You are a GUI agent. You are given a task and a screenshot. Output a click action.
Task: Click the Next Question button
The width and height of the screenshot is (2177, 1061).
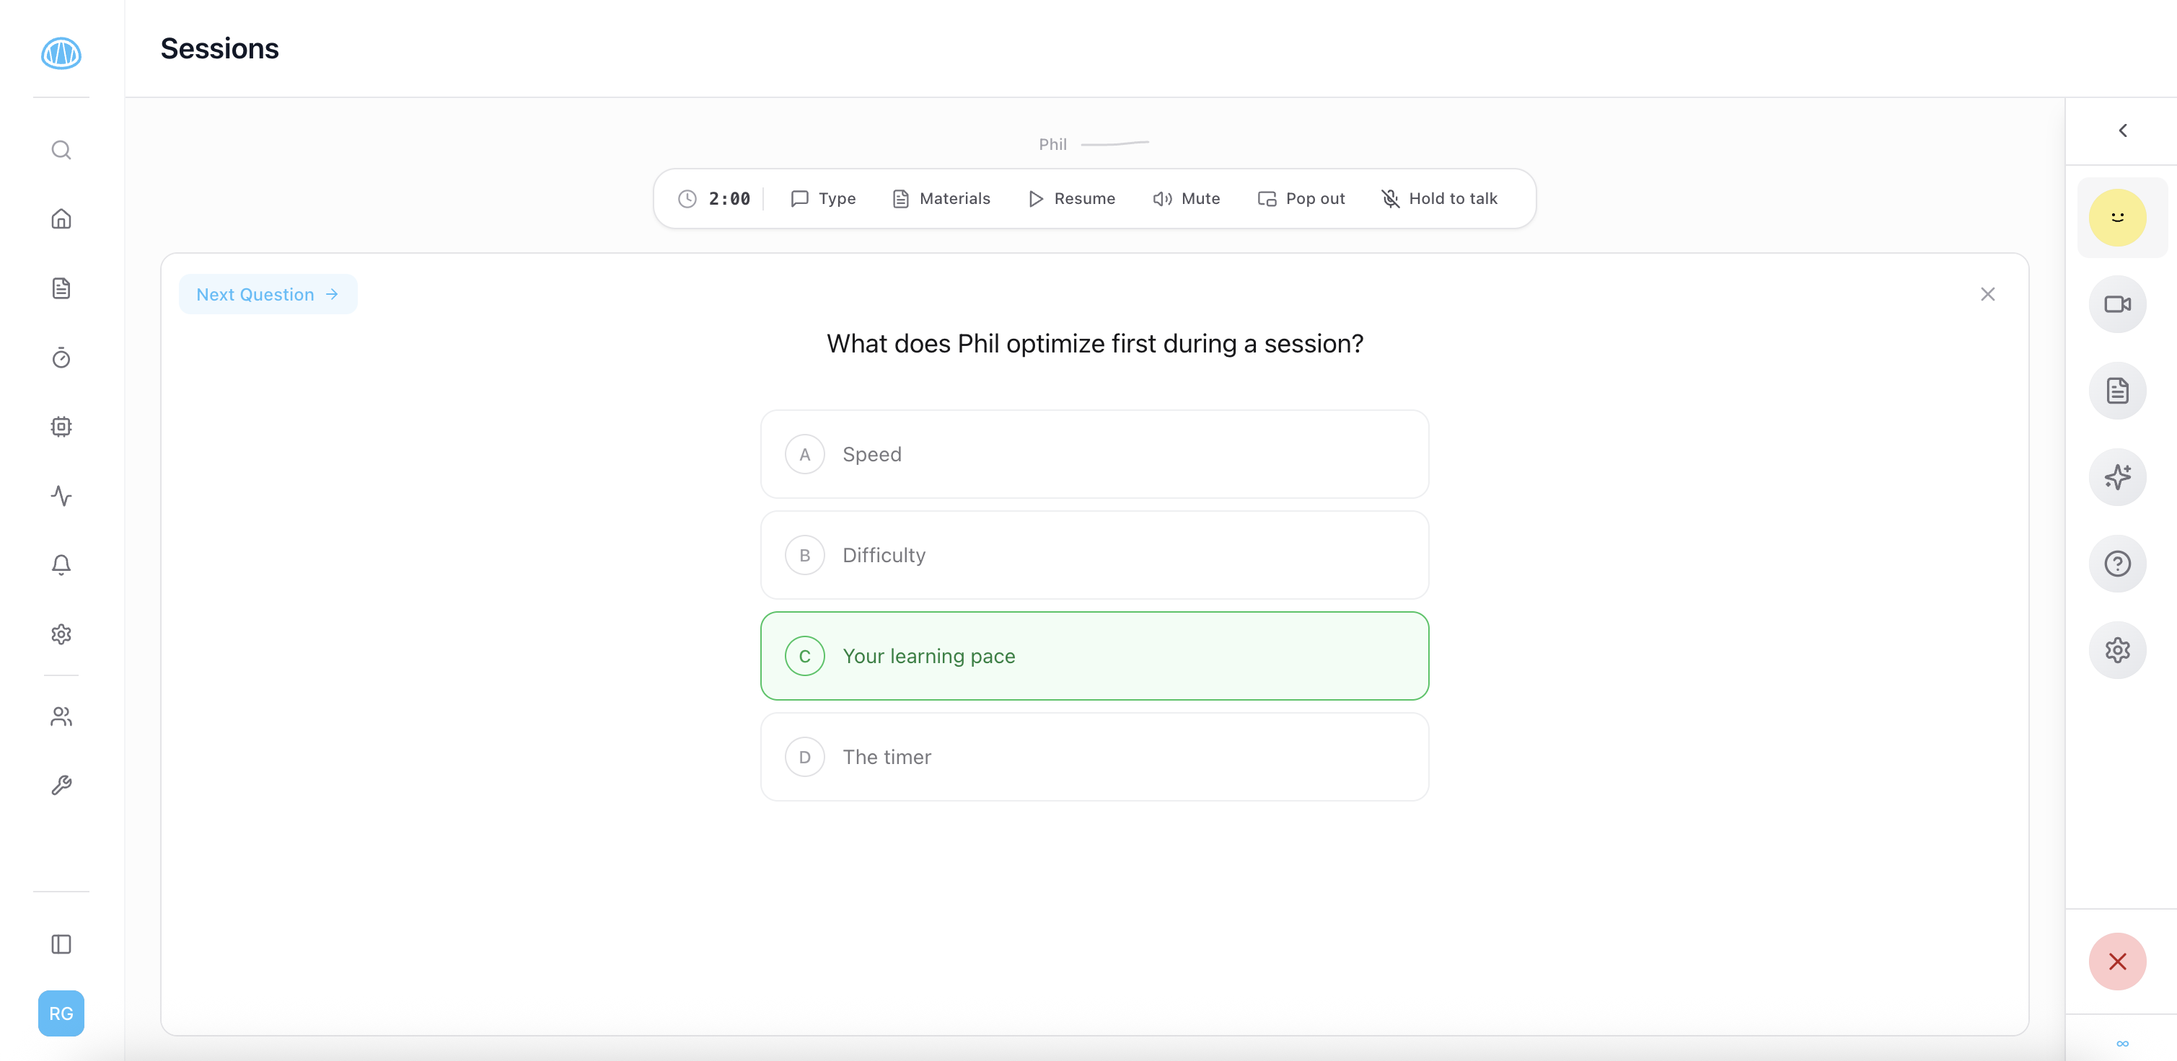click(268, 294)
